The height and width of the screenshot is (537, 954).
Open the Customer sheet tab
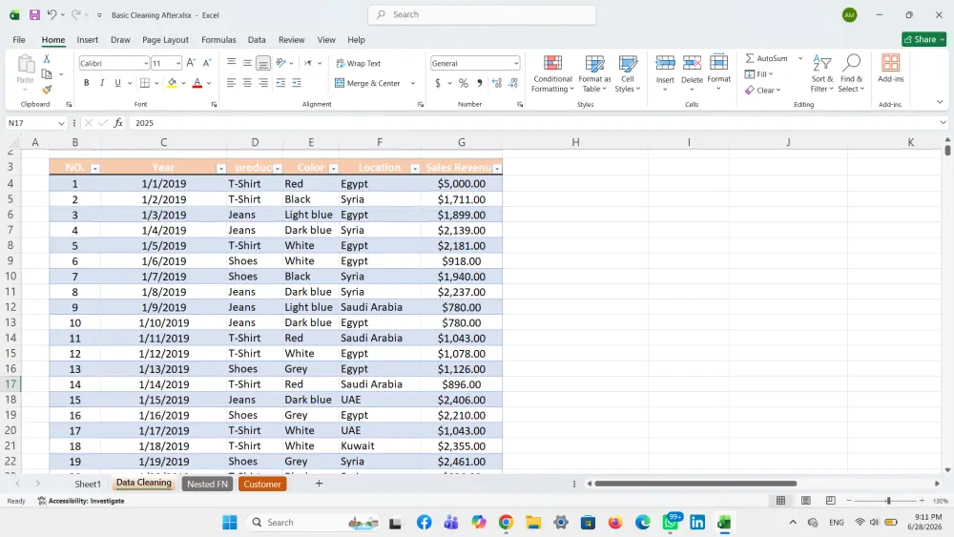262,485
